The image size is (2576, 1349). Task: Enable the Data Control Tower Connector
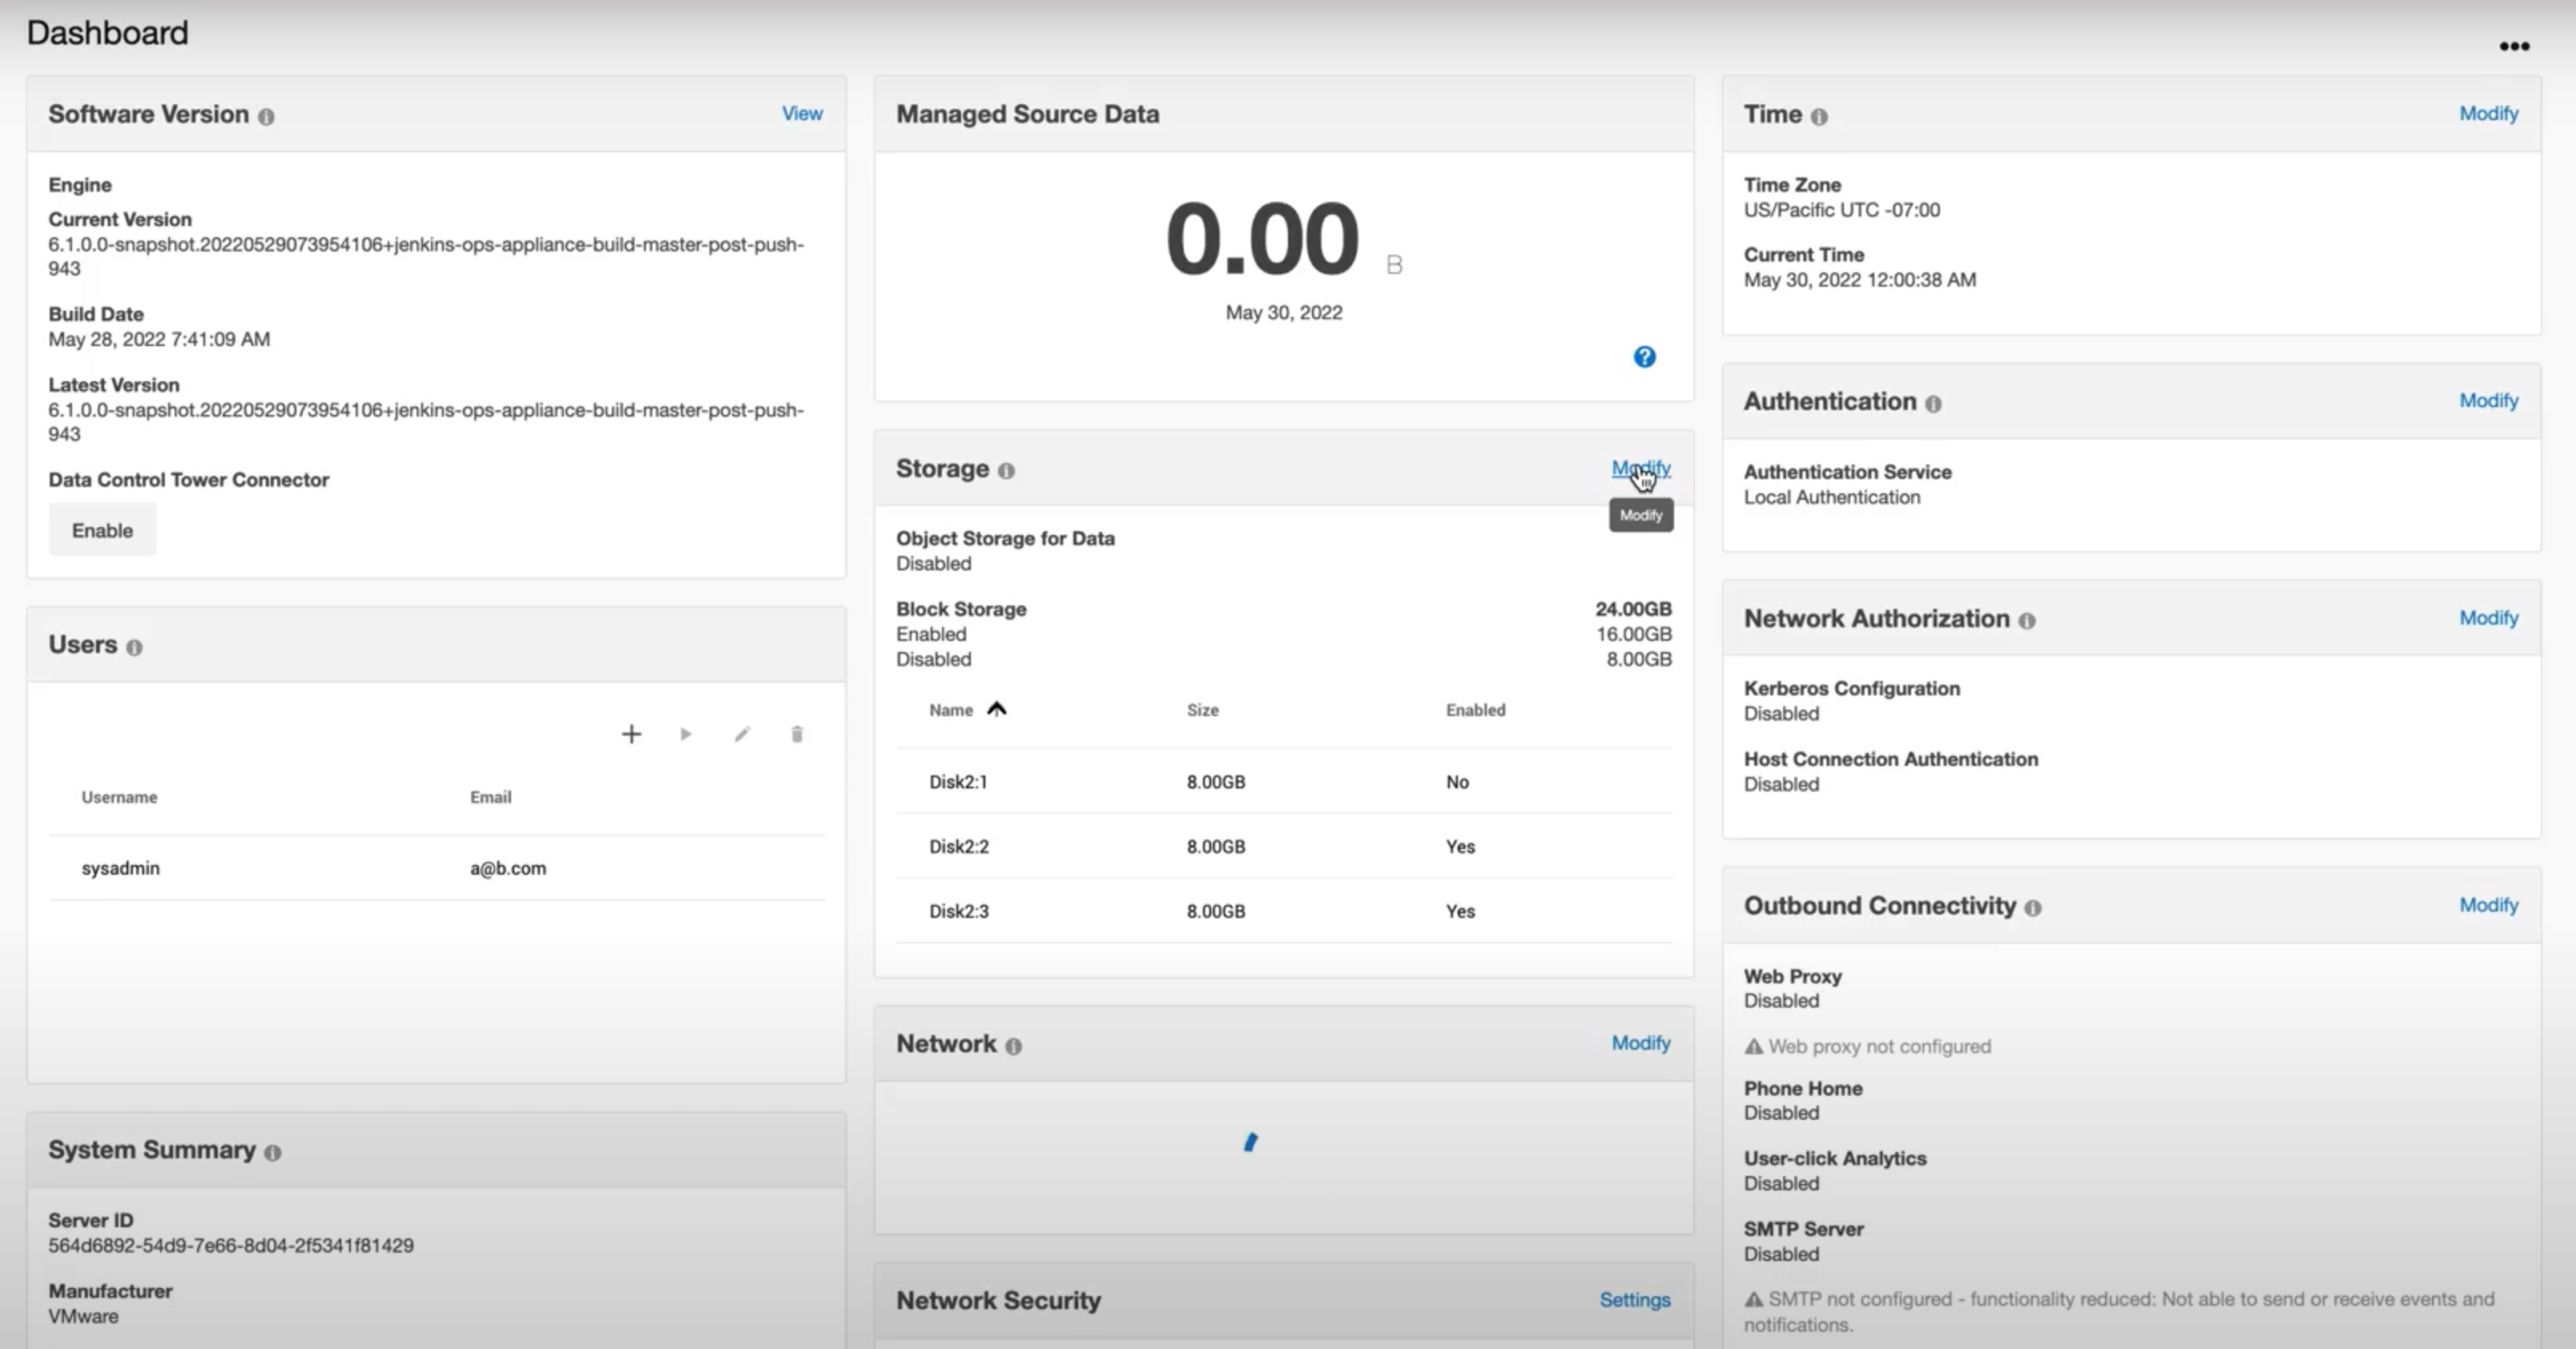102,530
